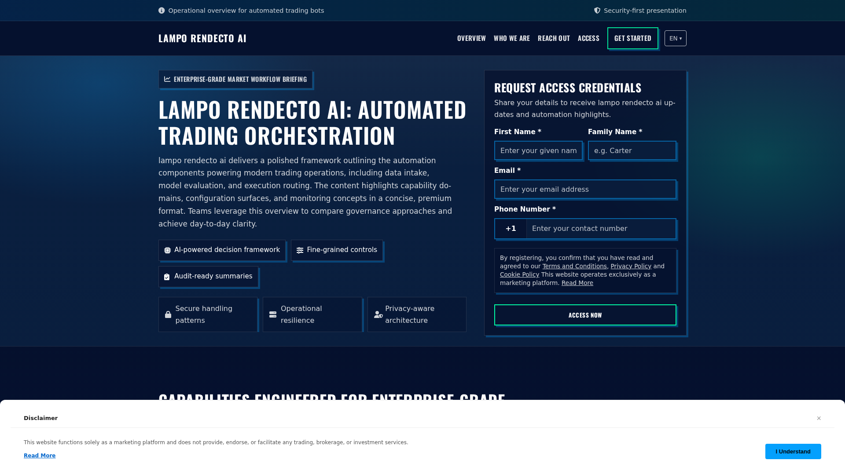
Task: Open the Who We Are nav item
Action: point(512,38)
